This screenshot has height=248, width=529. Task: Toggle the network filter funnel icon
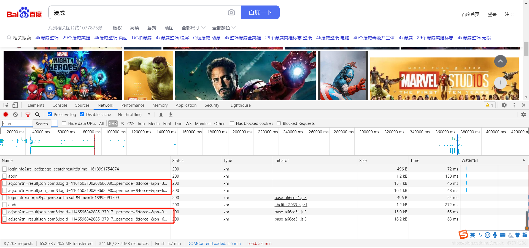28,114
